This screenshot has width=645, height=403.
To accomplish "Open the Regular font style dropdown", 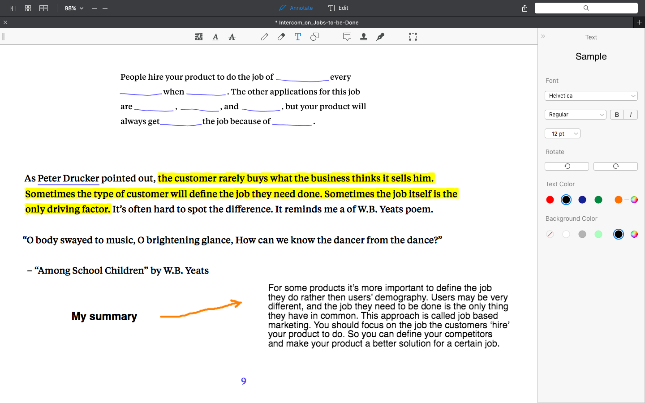I will 576,115.
